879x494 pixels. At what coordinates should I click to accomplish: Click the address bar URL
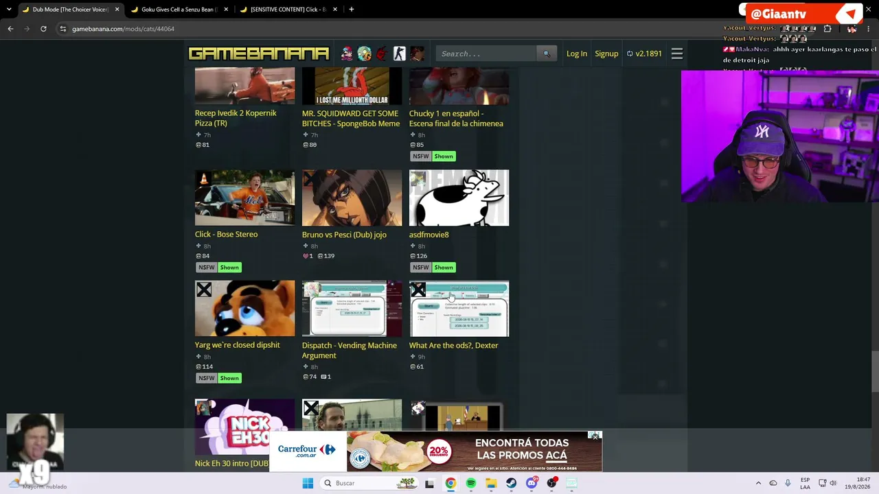(x=123, y=29)
